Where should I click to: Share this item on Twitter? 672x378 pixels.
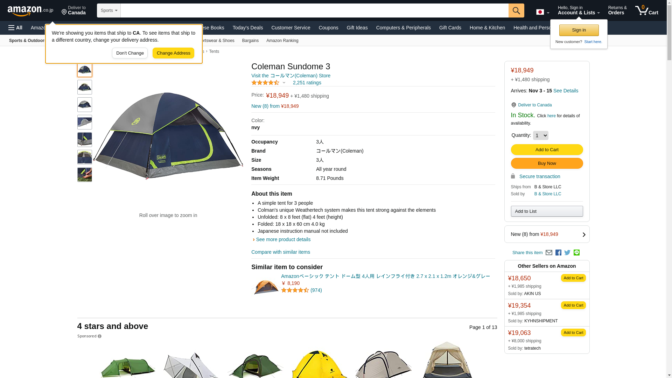pos(567,253)
